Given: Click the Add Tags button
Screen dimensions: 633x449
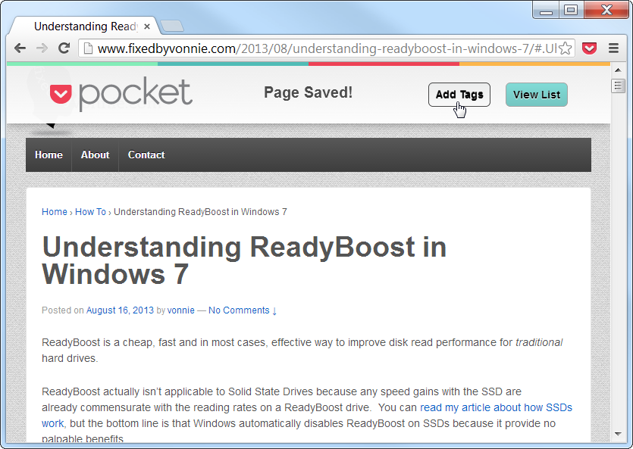Looking at the screenshot, I should click(459, 95).
